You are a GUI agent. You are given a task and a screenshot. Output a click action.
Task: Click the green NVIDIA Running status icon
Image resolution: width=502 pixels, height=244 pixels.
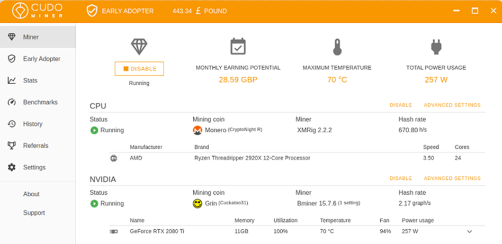tap(94, 204)
